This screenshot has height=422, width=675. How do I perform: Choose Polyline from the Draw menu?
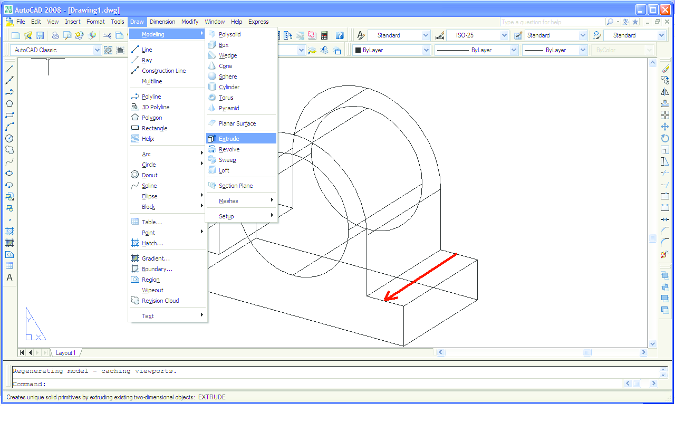pos(167,97)
